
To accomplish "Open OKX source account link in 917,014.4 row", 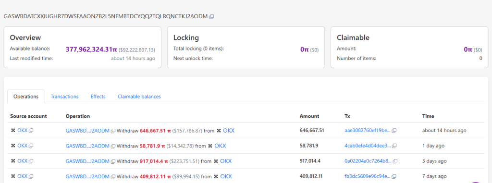I will coord(22,161).
